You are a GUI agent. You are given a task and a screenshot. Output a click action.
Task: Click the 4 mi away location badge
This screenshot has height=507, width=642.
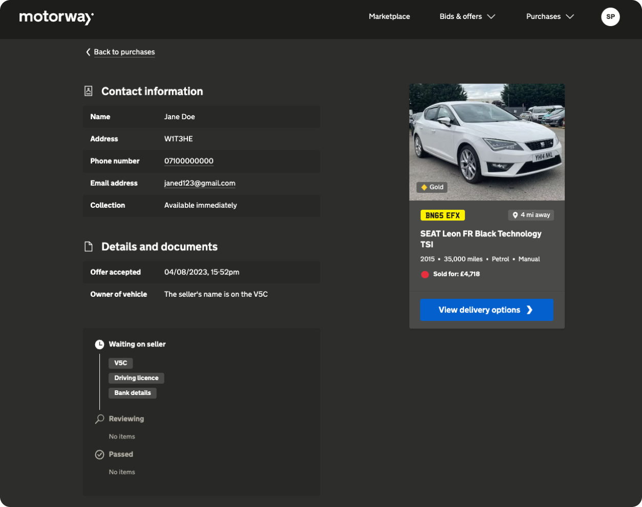(x=531, y=215)
